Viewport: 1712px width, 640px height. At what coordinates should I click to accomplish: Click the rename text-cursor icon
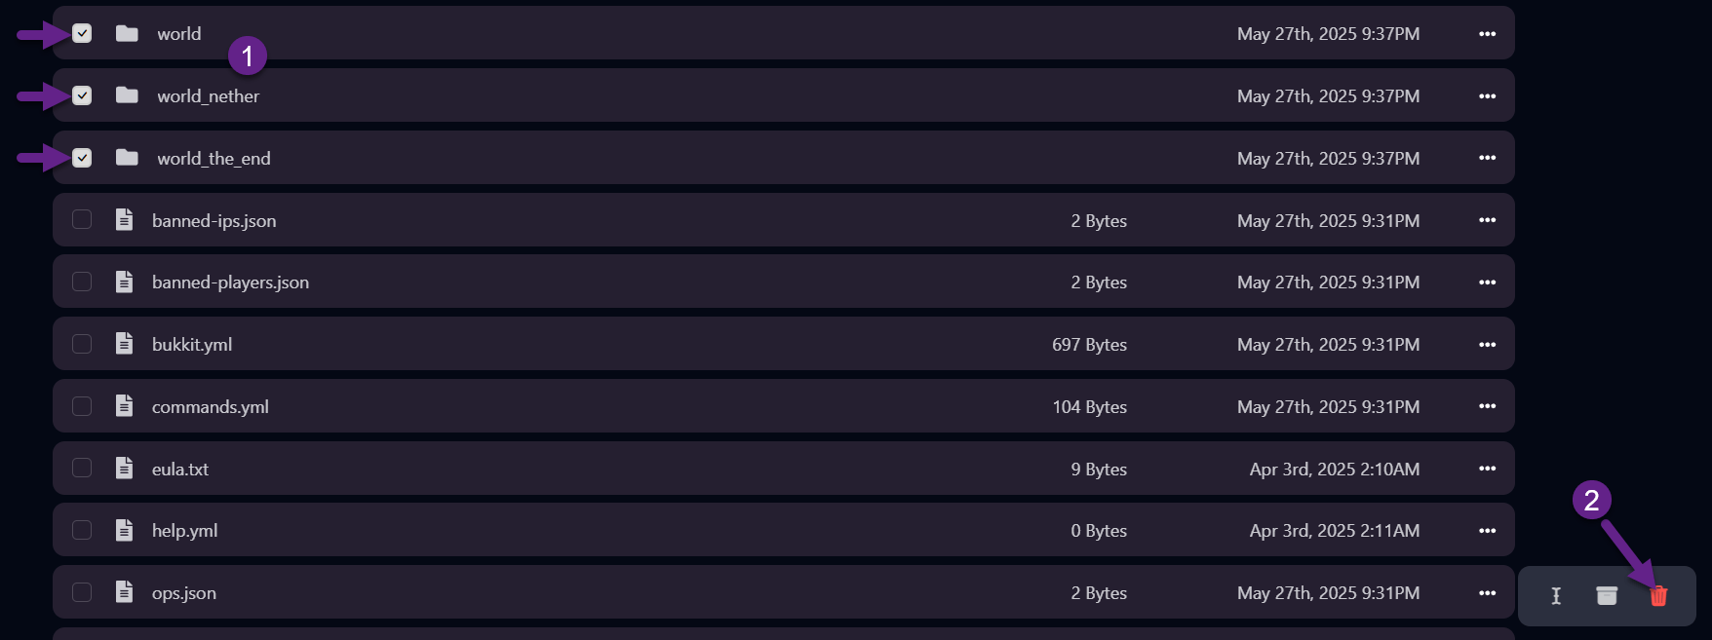[1556, 596]
